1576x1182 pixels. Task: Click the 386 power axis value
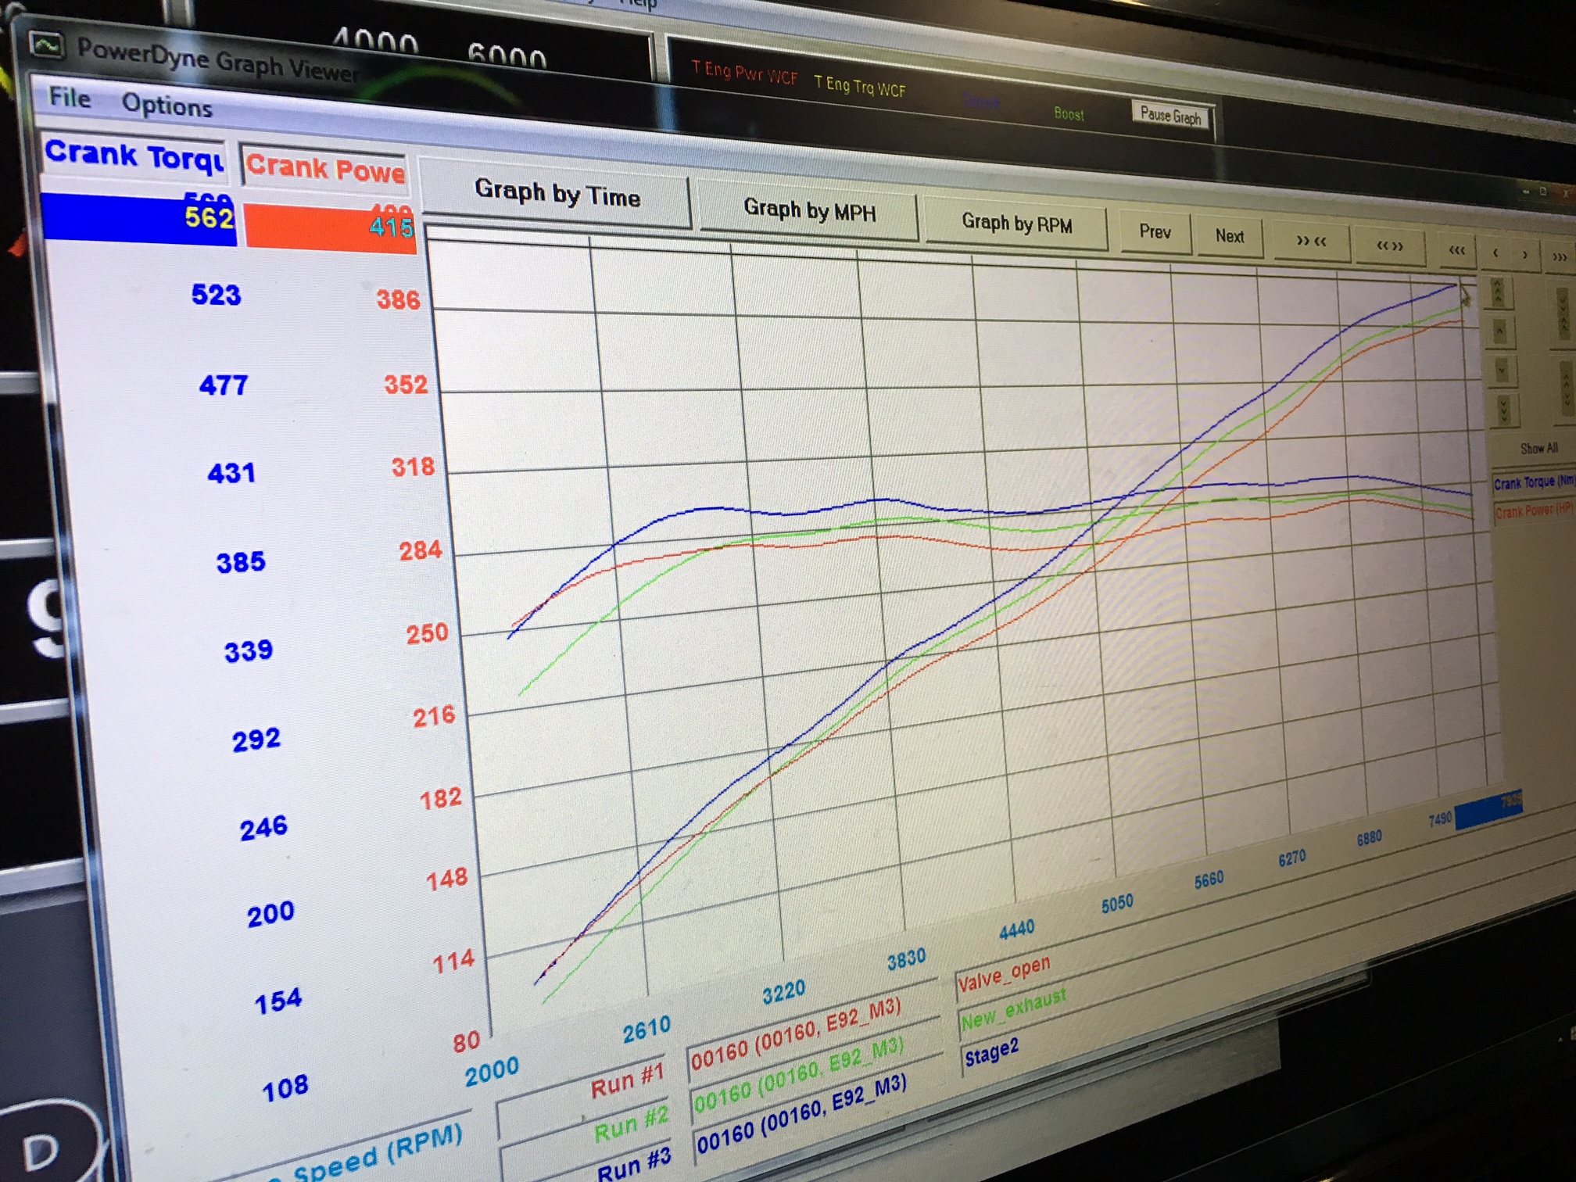399,299
